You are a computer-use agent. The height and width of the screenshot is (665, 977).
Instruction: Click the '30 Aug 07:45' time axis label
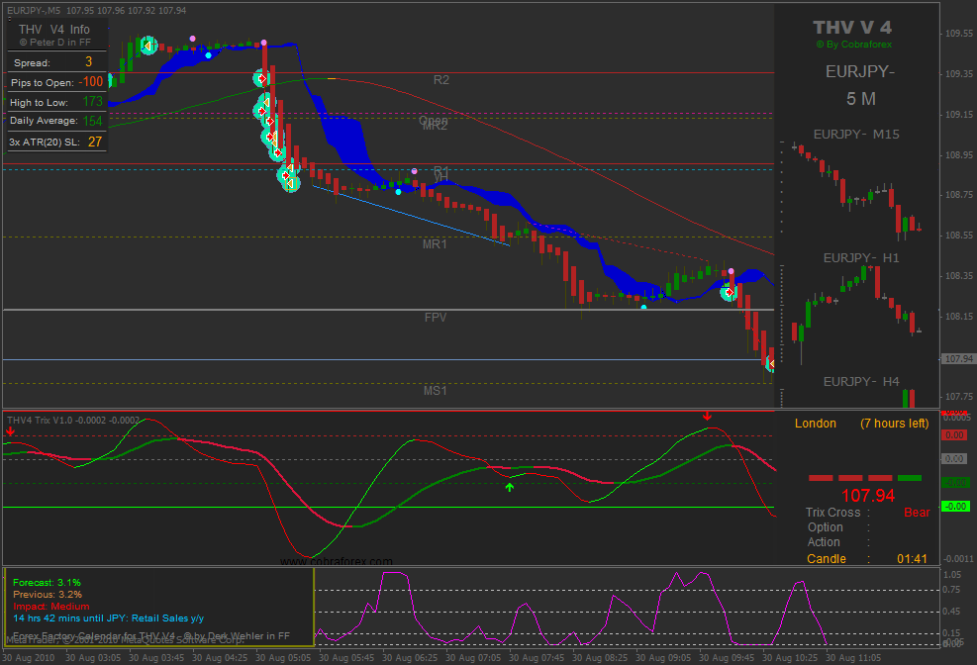tap(537, 657)
